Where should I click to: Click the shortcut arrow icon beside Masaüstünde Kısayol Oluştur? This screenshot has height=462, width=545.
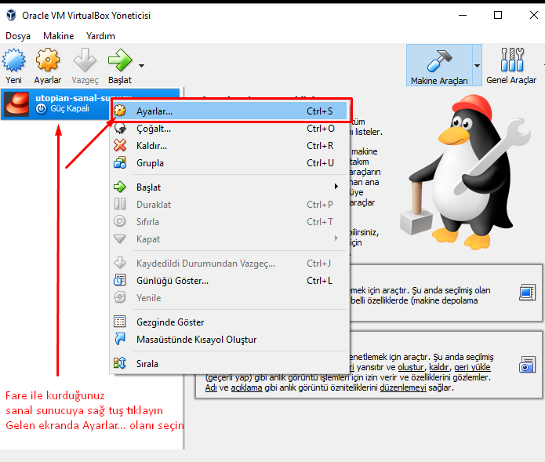click(x=120, y=339)
